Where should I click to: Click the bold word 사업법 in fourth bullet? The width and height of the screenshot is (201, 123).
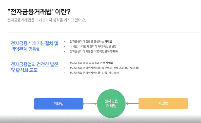click(109, 63)
